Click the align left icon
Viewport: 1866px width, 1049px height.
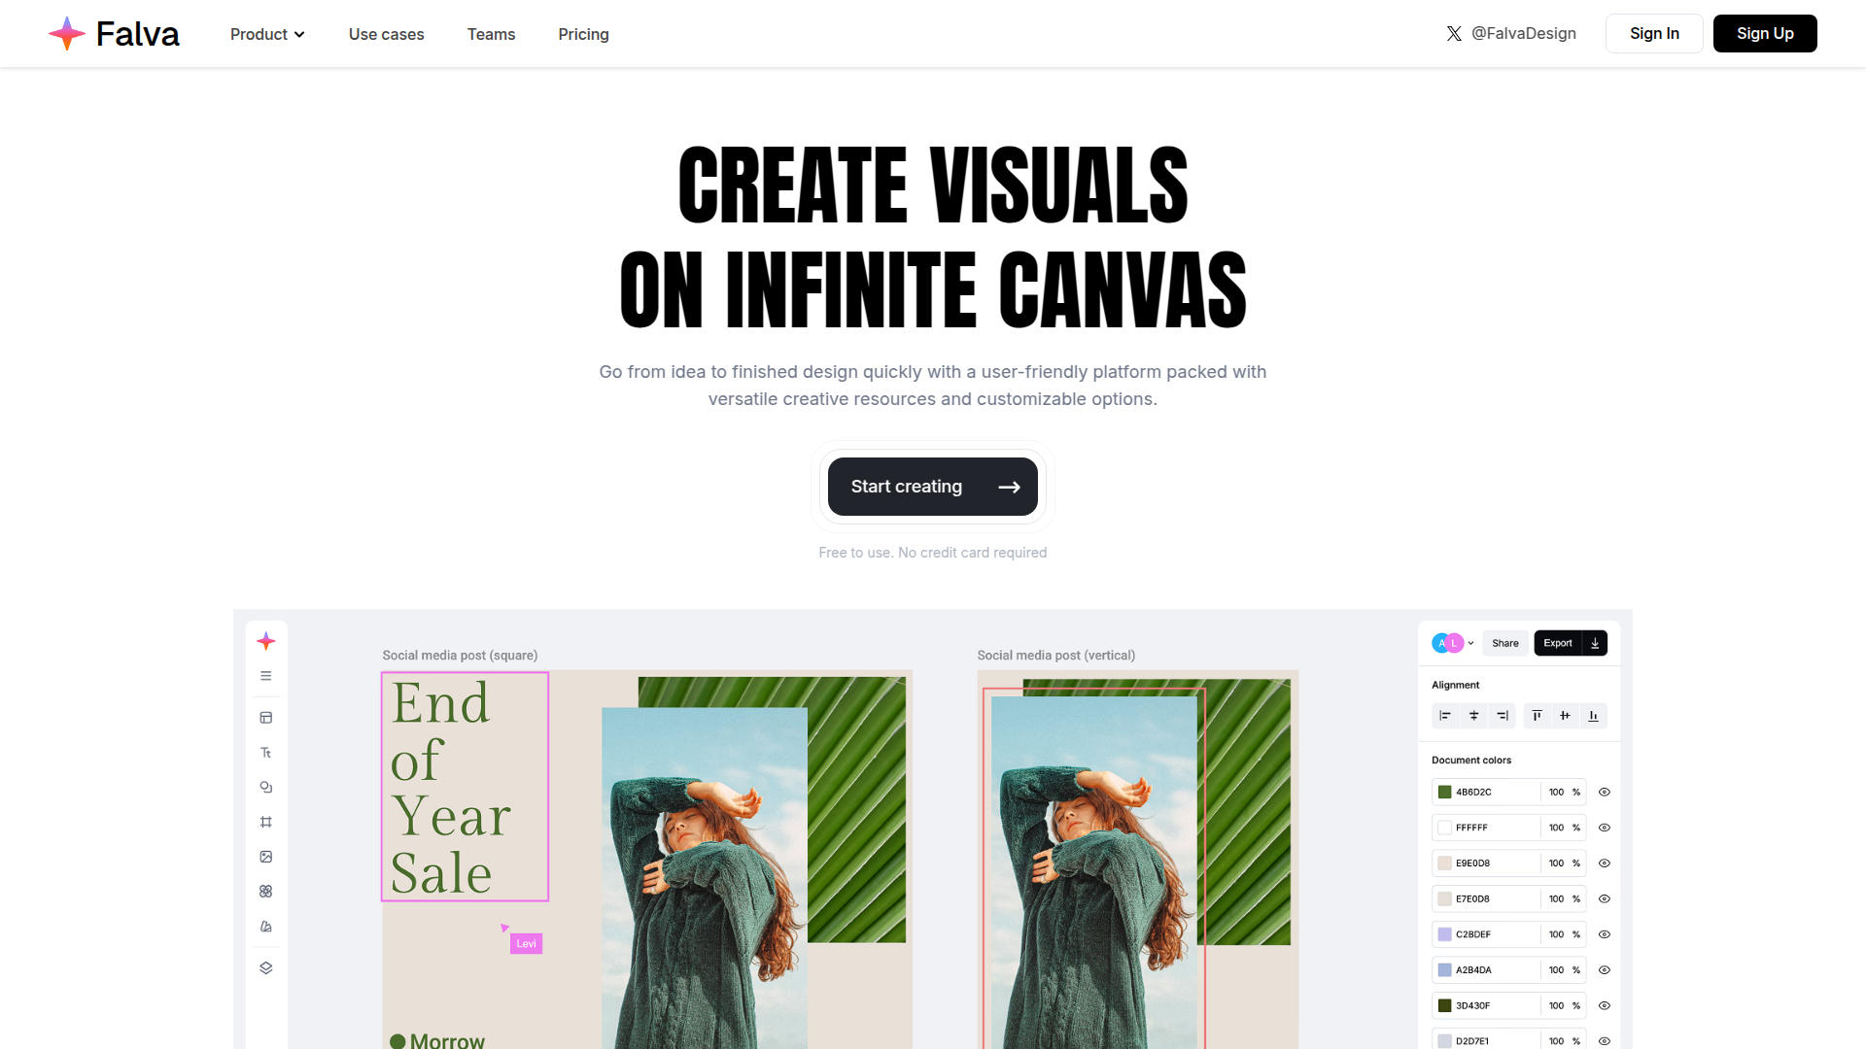(1445, 716)
